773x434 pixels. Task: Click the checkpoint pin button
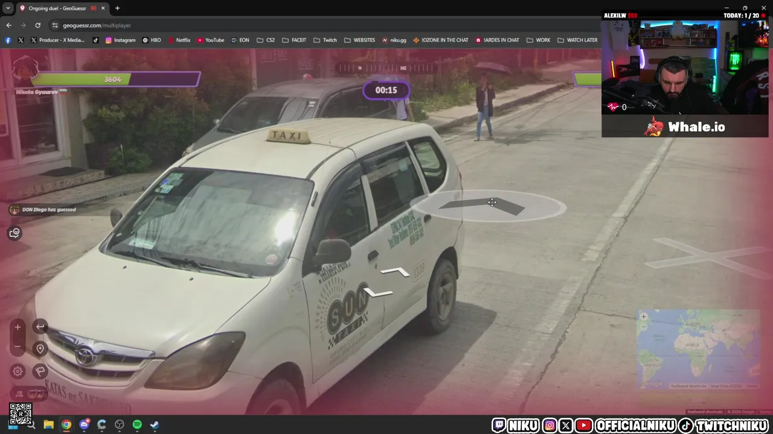point(40,348)
